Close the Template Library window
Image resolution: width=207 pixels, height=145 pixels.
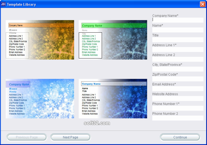tap(202, 4)
